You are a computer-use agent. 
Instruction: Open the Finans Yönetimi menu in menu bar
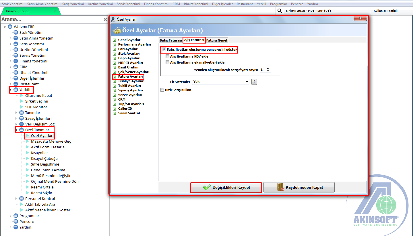156,4
